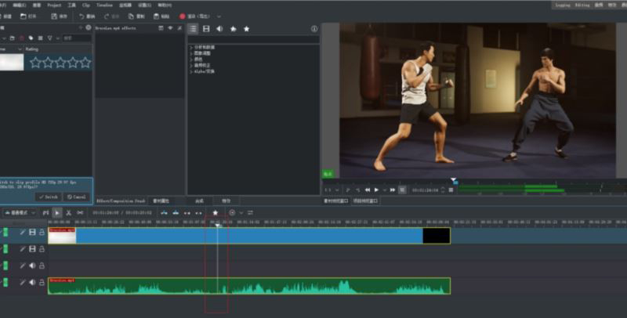Show the main effects list view icon
Screen dimensions: 627x318
click(x=193, y=29)
